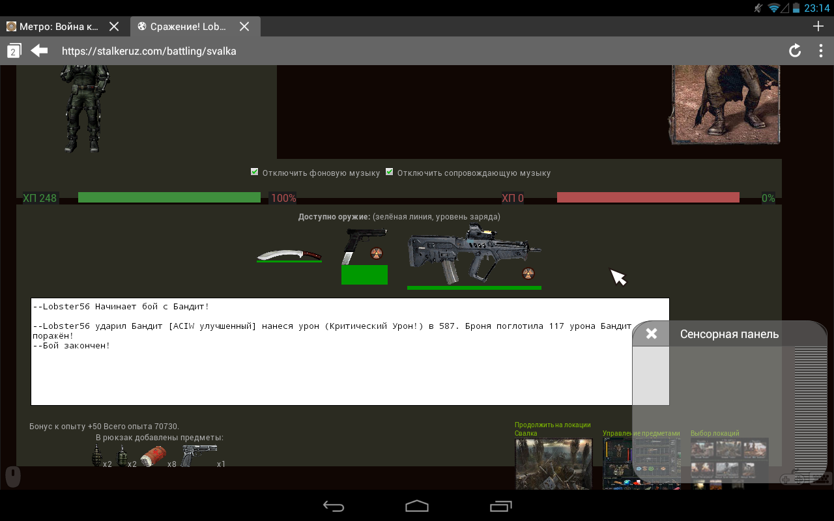Close the 'Сражение! Lob...' tab

tap(244, 27)
